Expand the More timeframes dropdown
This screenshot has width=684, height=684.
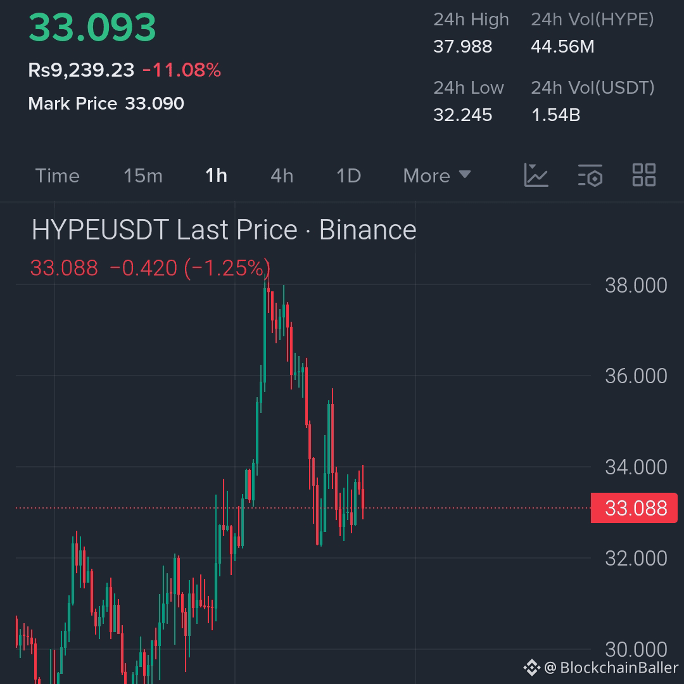(436, 176)
